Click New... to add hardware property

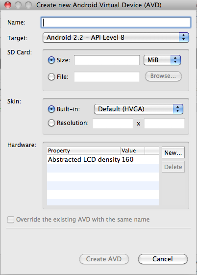click(173, 152)
